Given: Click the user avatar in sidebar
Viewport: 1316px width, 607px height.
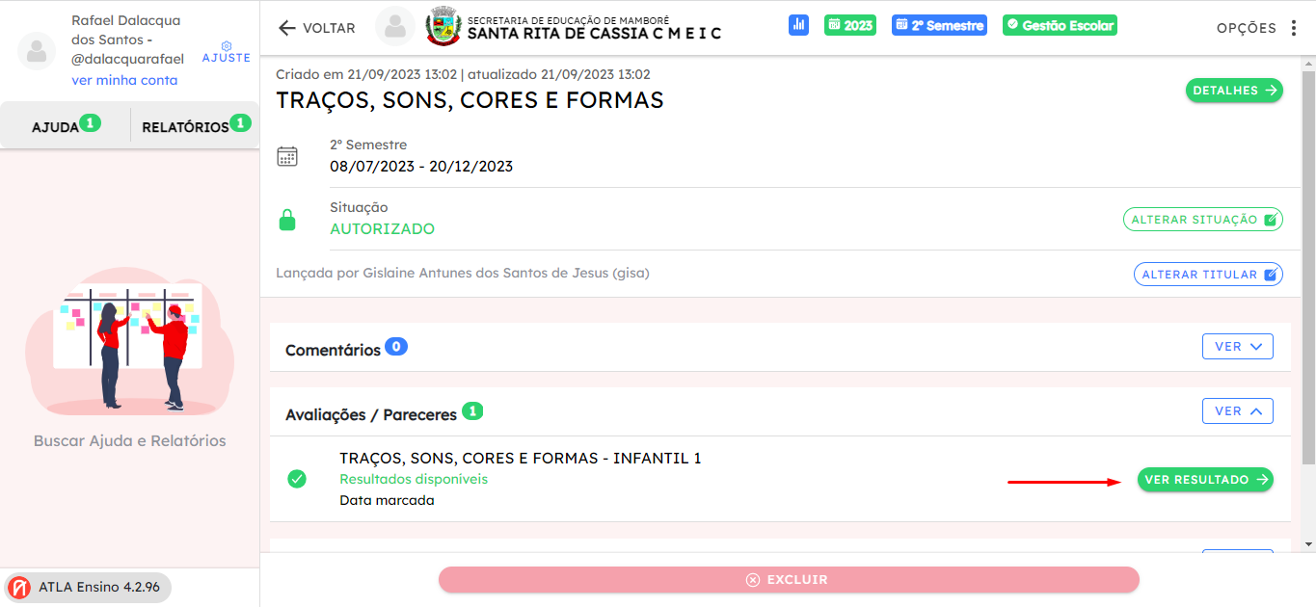Looking at the screenshot, I should pos(37,51).
